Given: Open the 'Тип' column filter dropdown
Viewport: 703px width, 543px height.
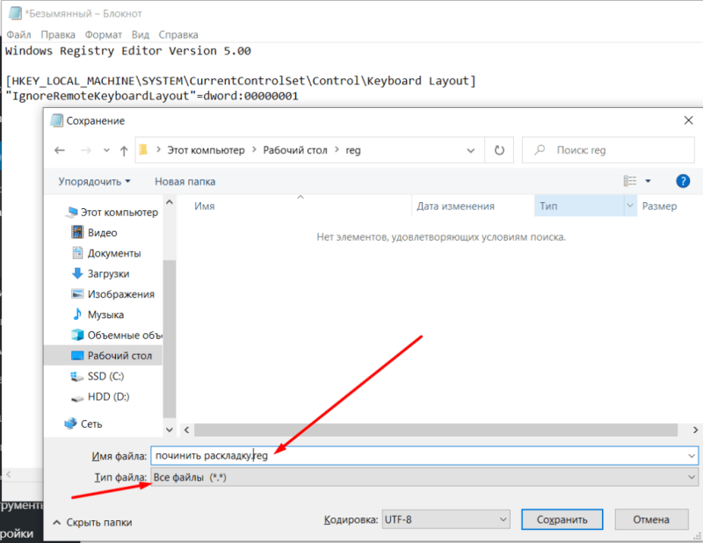Looking at the screenshot, I should [x=630, y=206].
